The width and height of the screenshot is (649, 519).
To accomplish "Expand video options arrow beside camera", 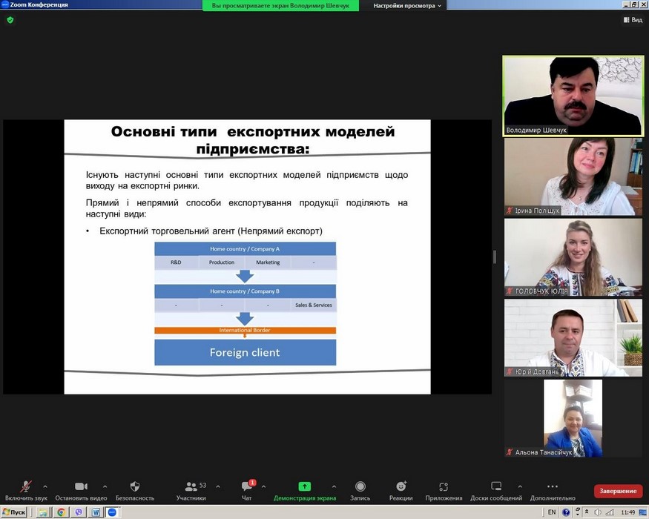I will click(x=105, y=486).
